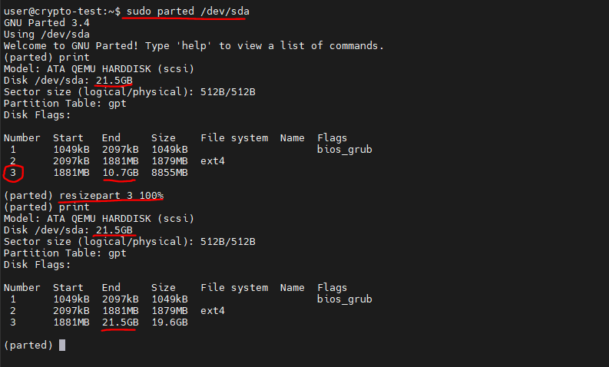Click the terminal cursor at the last parted prompt
The height and width of the screenshot is (367, 609).
[62, 346]
